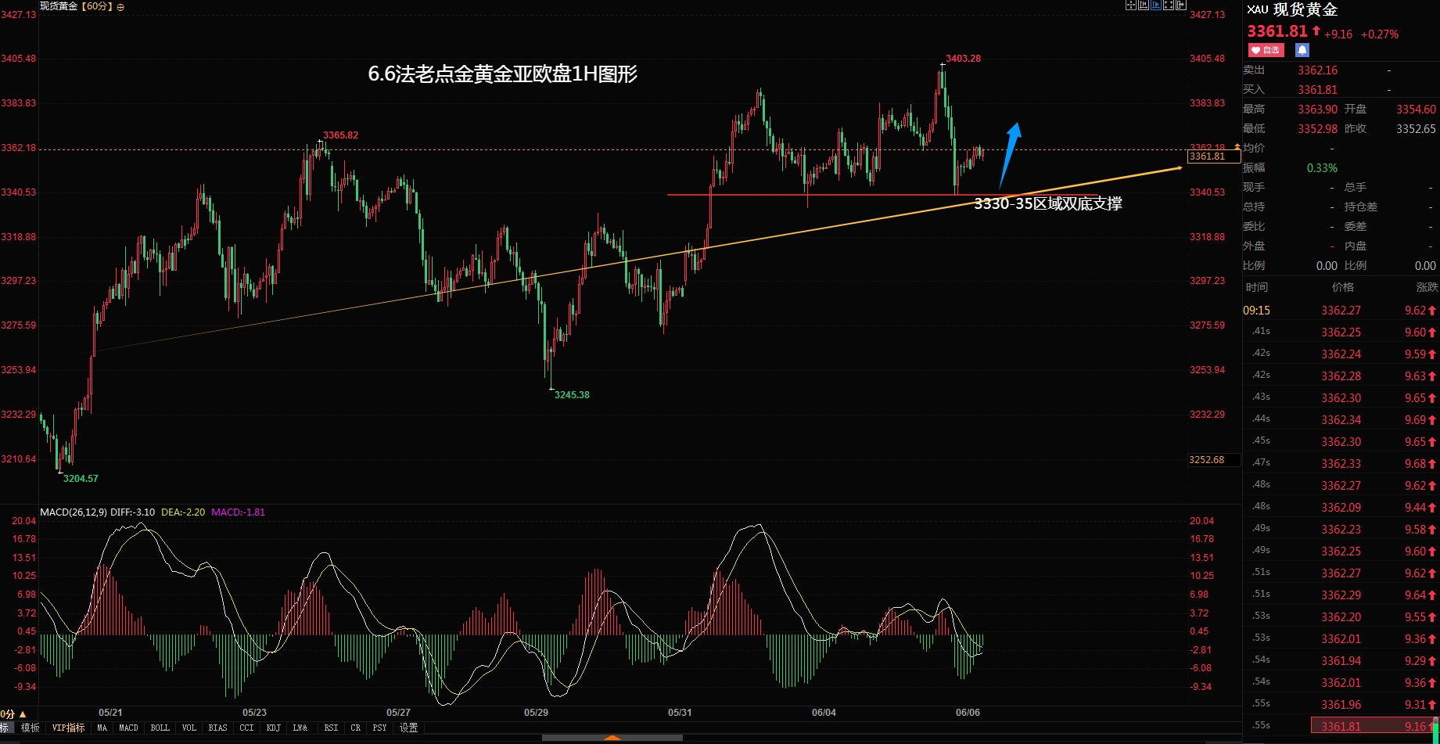Click the DEA:-2.20 indicator value
The image size is (1440, 744).
pyautogui.click(x=183, y=512)
